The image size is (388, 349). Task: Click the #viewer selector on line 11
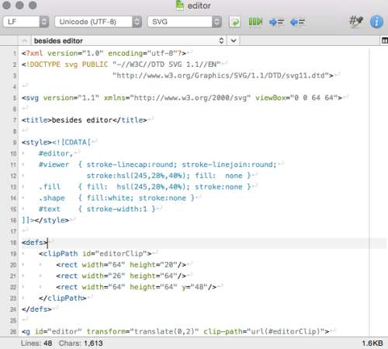[x=54, y=165]
